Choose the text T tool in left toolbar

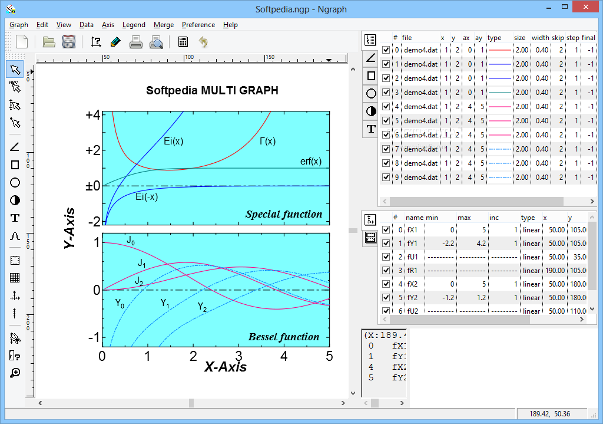pyautogui.click(x=15, y=218)
